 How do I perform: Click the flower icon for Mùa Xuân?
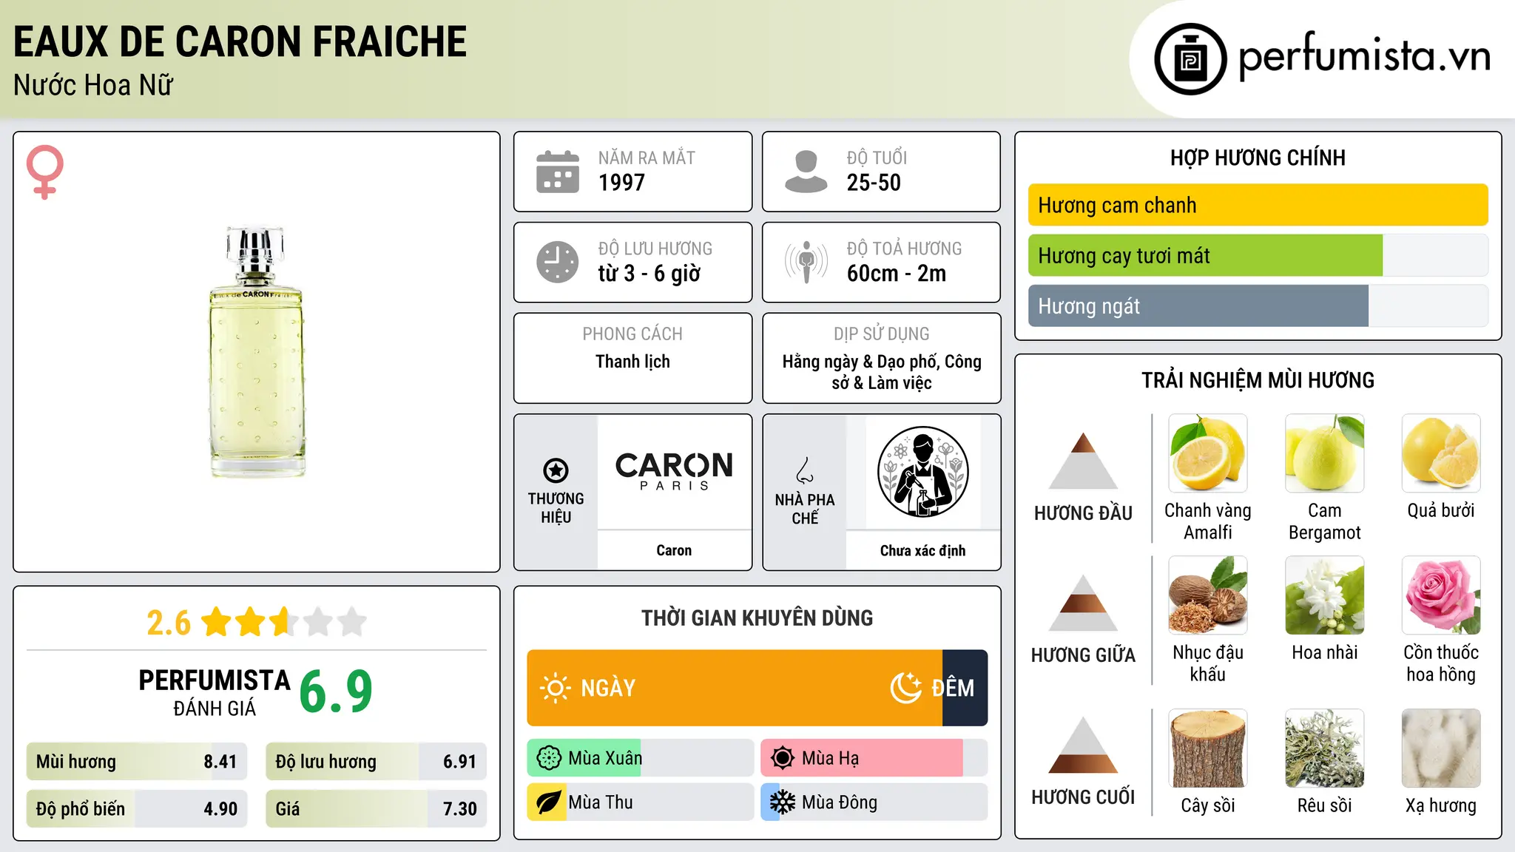tap(549, 758)
